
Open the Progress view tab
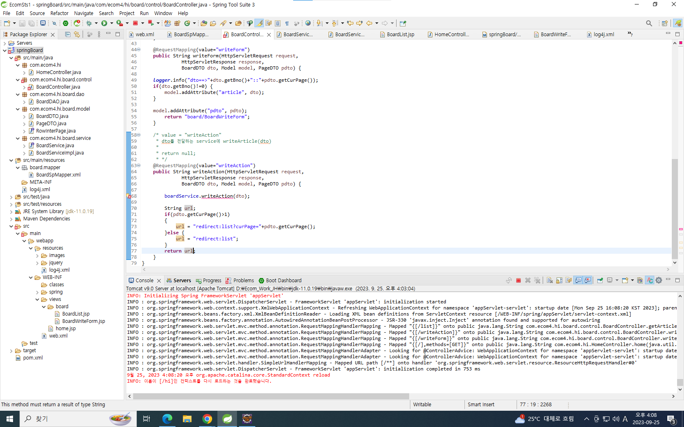point(208,281)
